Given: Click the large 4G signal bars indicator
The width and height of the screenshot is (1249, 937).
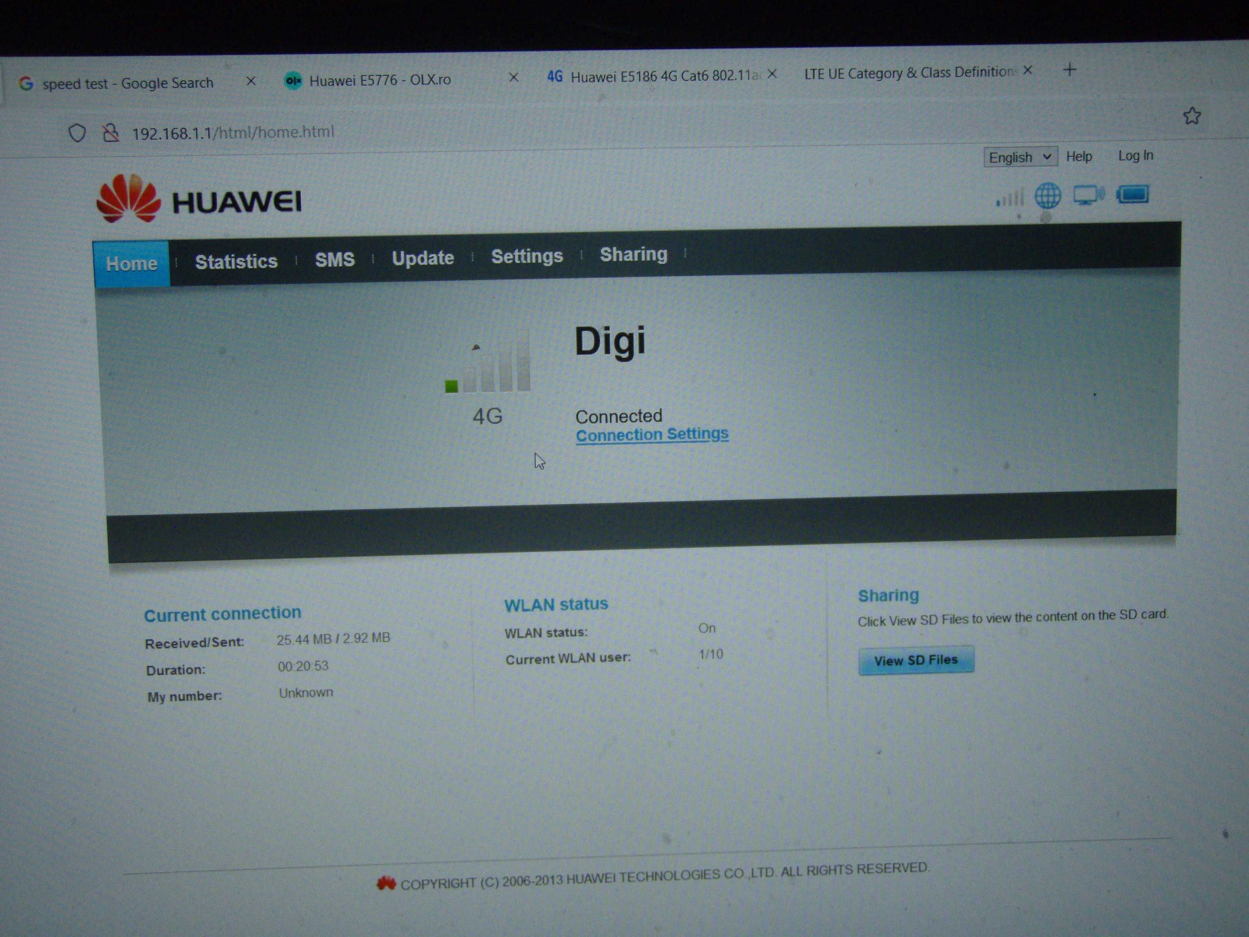Looking at the screenshot, I should 488,362.
